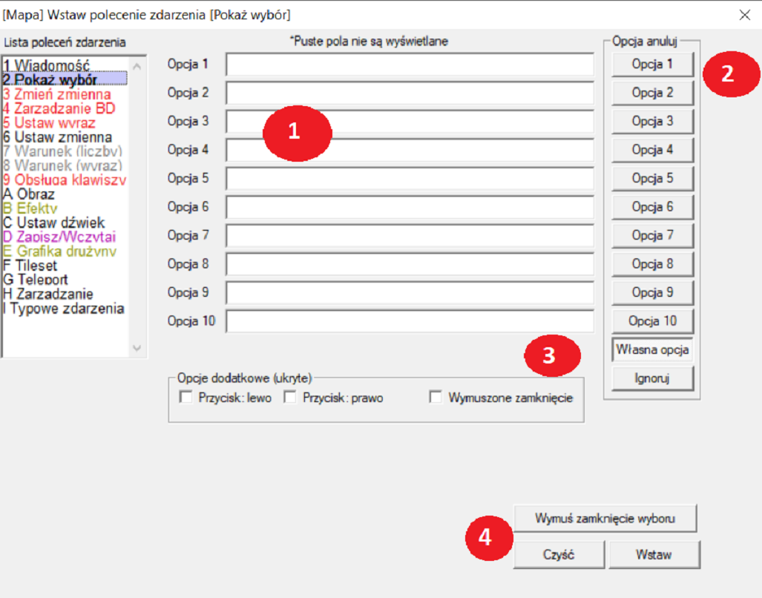762x598 pixels.
Task: Click the 'Wstaw' button
Action: (x=653, y=555)
